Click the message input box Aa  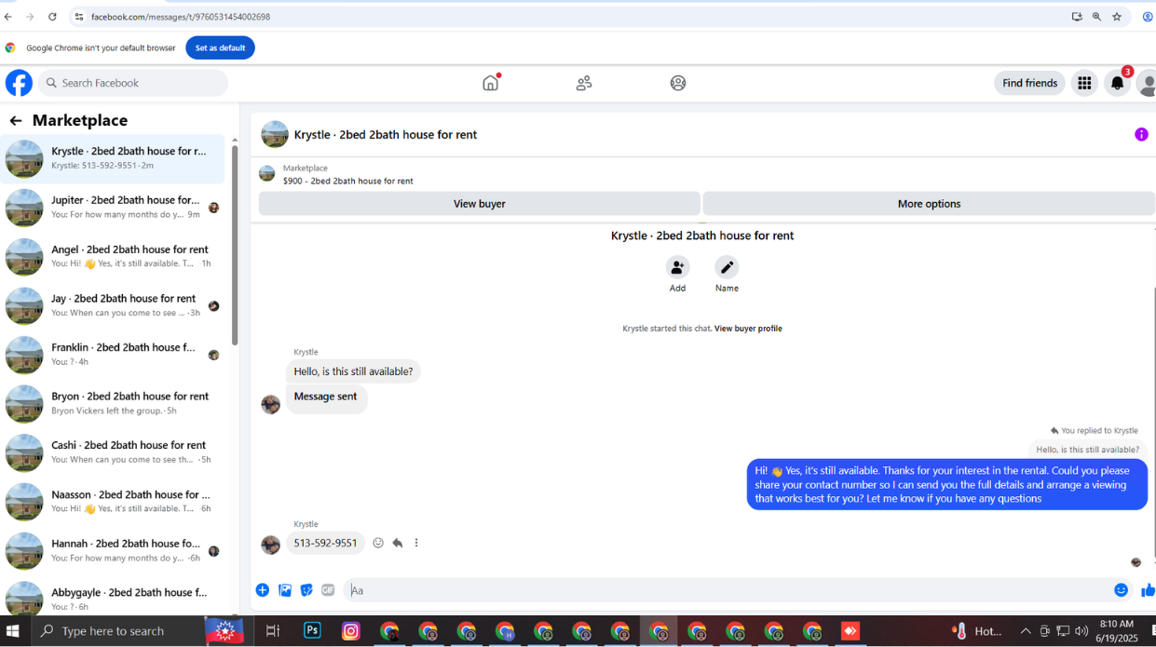point(727,590)
